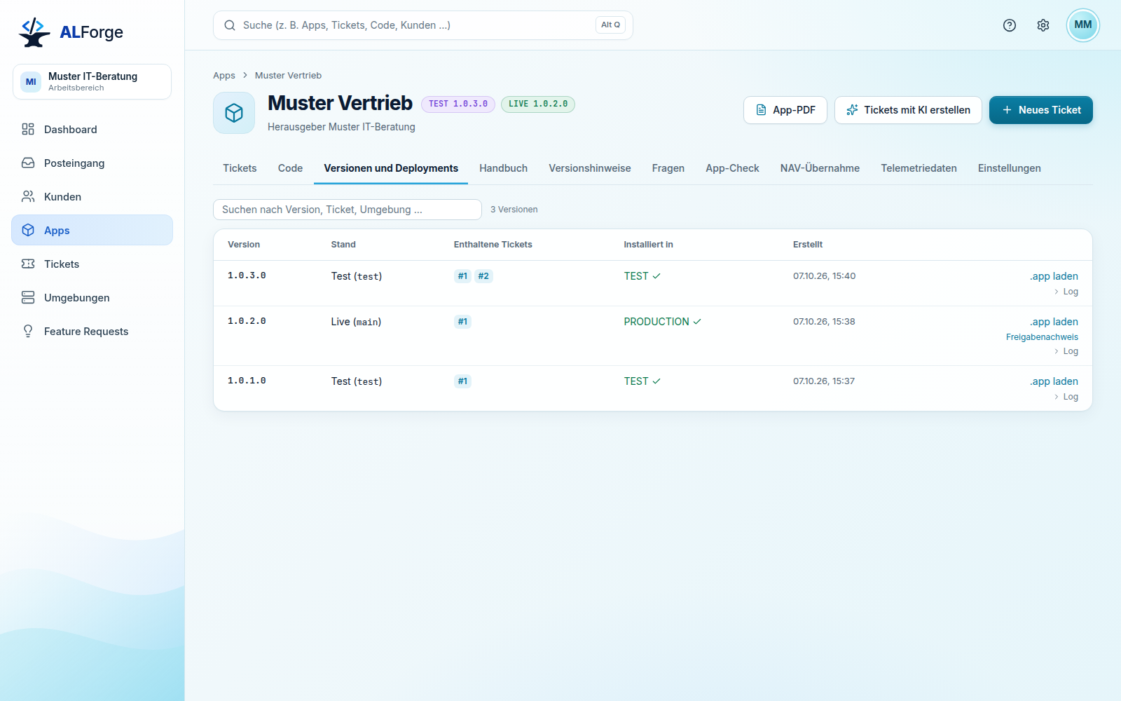Click the Feature Requests lightbulb icon

[x=28, y=331]
